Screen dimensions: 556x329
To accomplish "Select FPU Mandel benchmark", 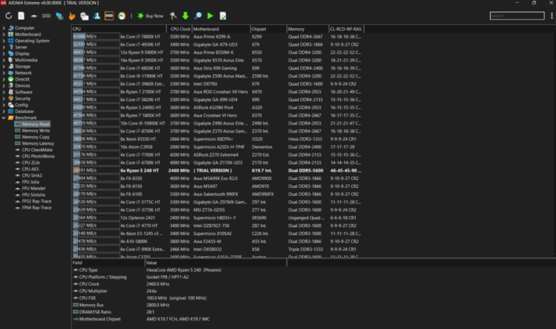I will click(34, 189).
